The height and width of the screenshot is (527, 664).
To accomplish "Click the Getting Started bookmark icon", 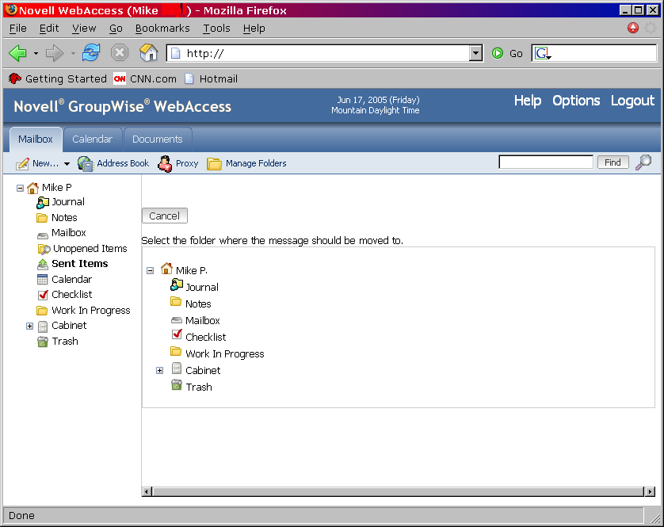I will pos(15,78).
